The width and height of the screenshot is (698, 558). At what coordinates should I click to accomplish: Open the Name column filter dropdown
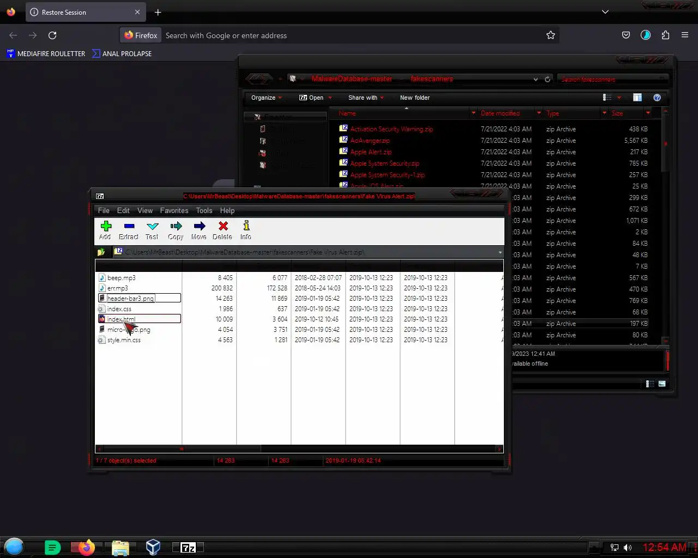[473, 113]
